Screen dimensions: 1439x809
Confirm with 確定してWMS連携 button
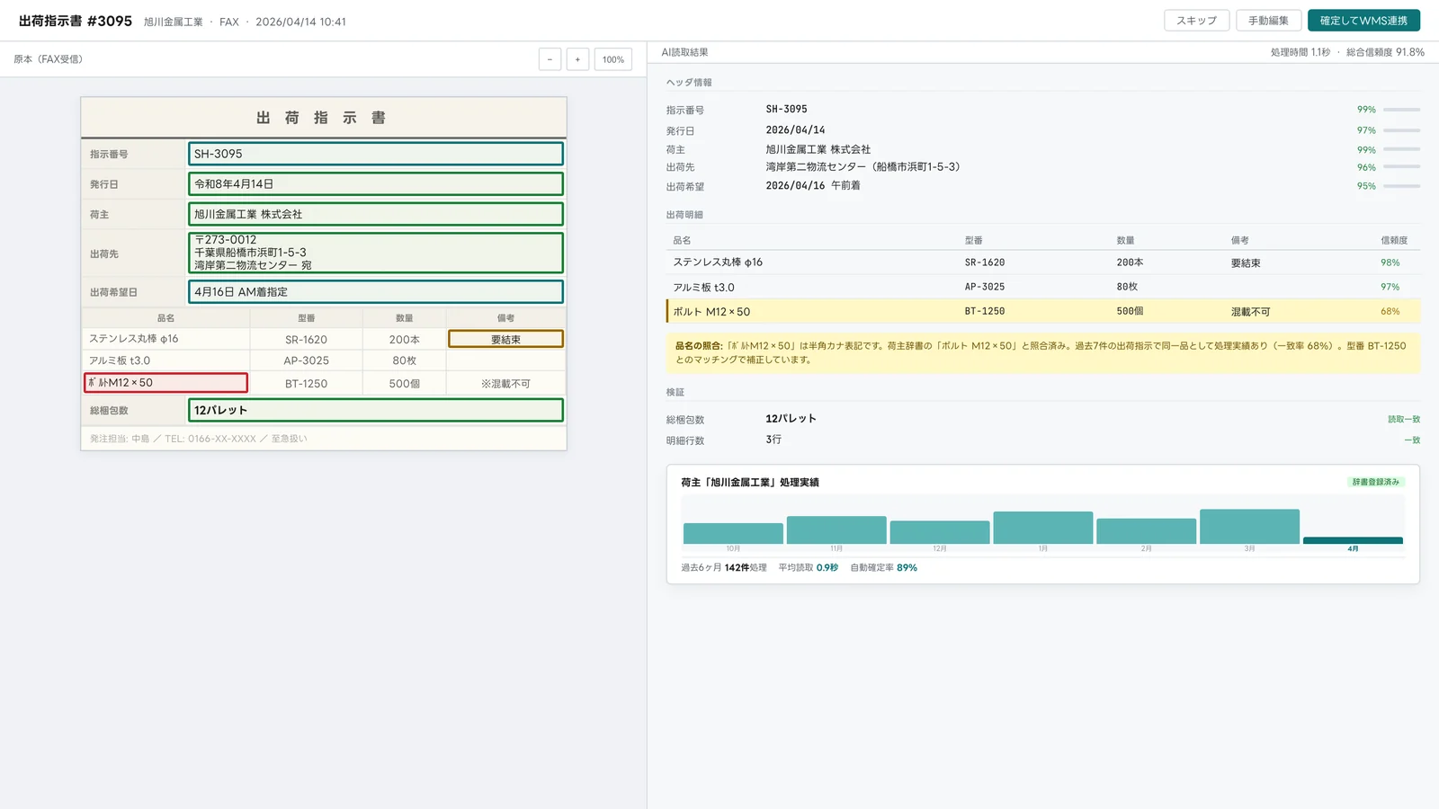coord(1363,21)
